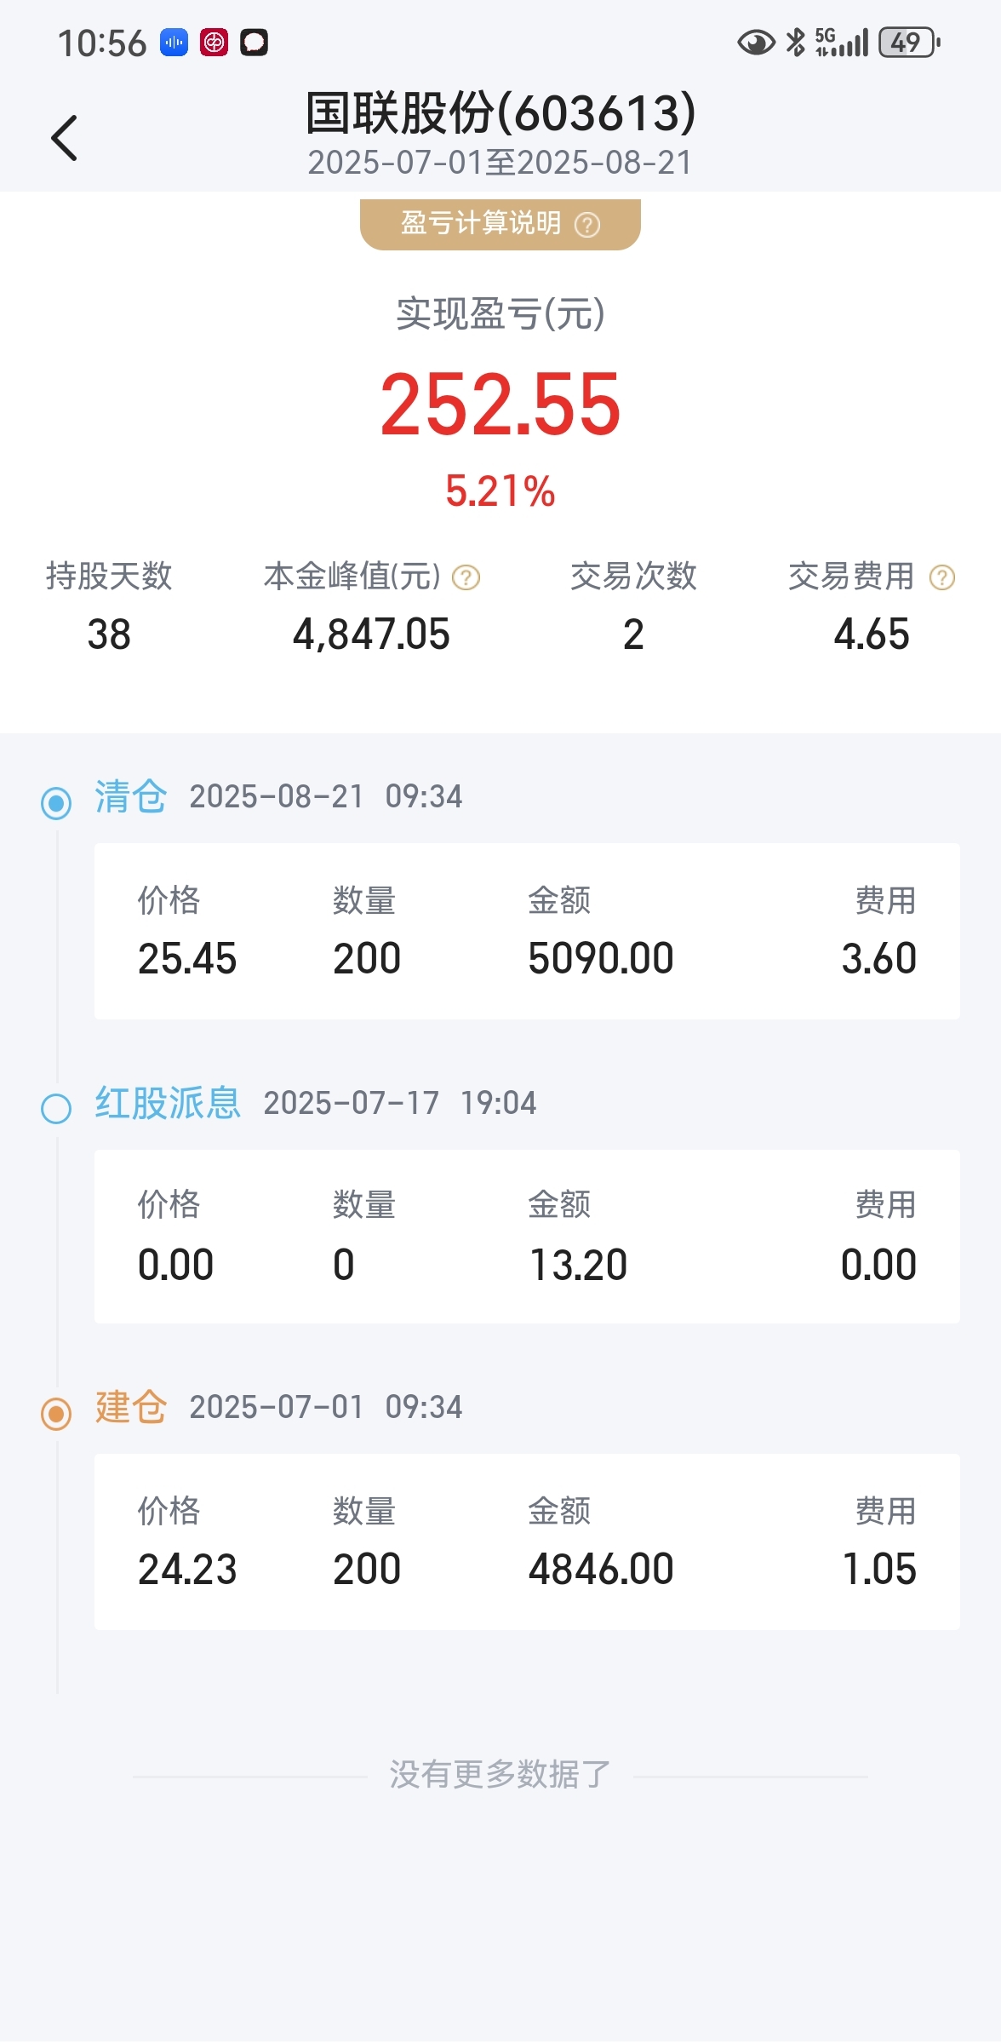This screenshot has height=2044, width=1001.
Task: Open help icon in 盈亏计算说明 button
Action: tap(587, 225)
